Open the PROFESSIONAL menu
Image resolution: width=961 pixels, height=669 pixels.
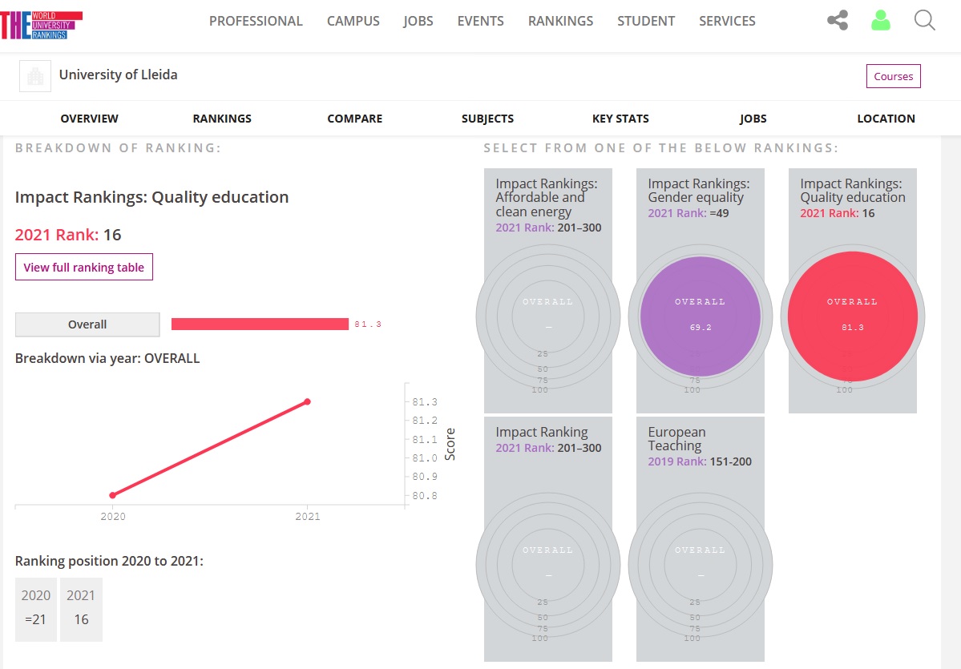(x=256, y=21)
